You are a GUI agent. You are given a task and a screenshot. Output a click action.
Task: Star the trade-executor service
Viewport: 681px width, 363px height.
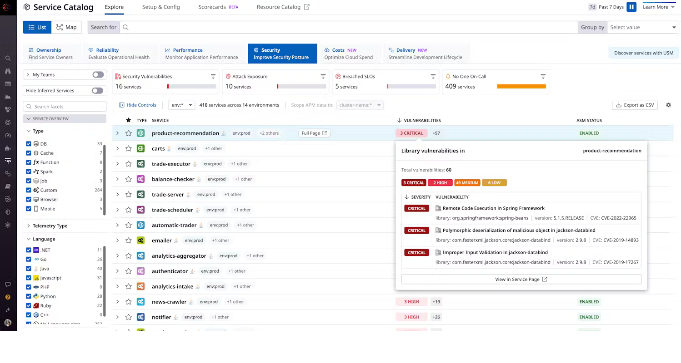[129, 164]
